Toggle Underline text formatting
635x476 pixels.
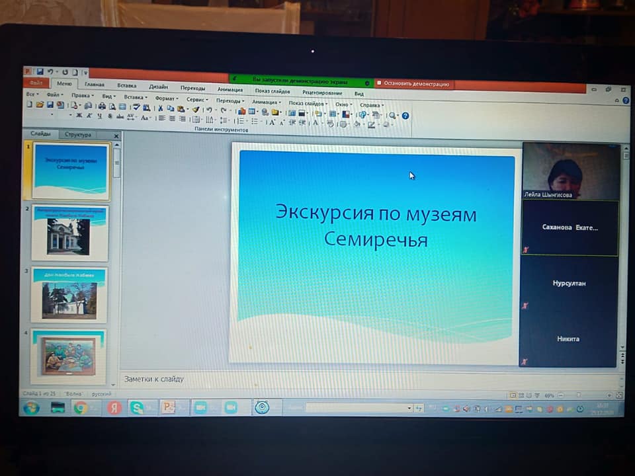pos(100,116)
